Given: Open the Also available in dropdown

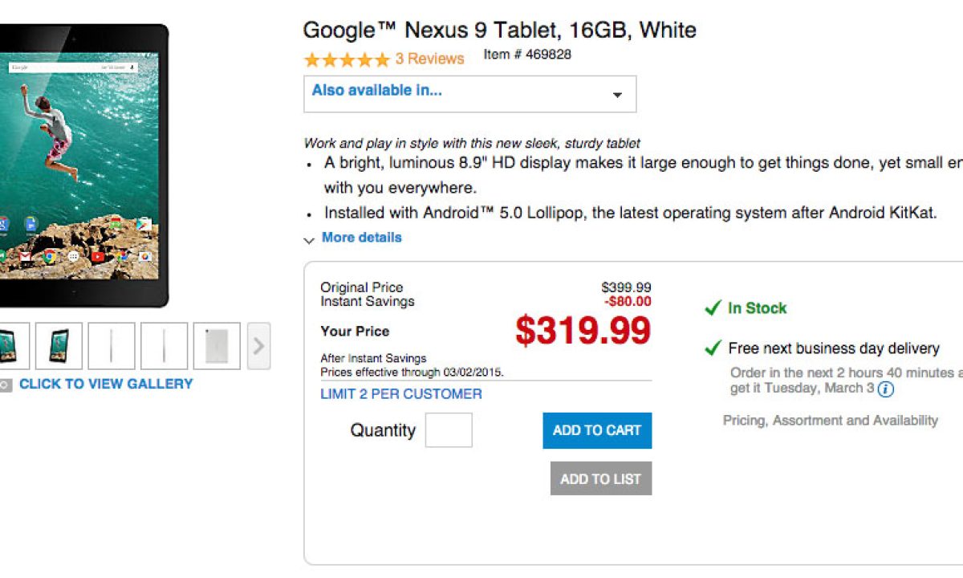Looking at the screenshot, I should coord(469,94).
